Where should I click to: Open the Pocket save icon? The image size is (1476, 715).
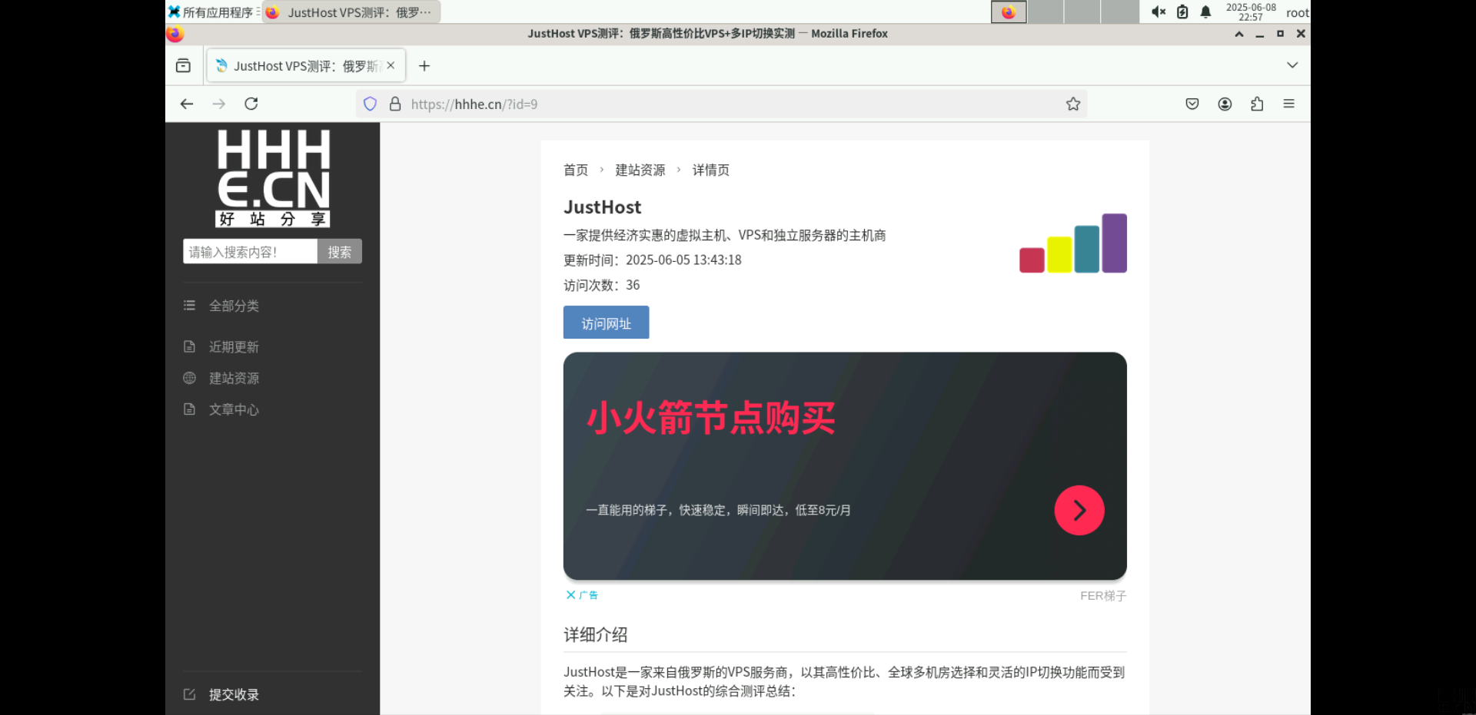(x=1192, y=104)
